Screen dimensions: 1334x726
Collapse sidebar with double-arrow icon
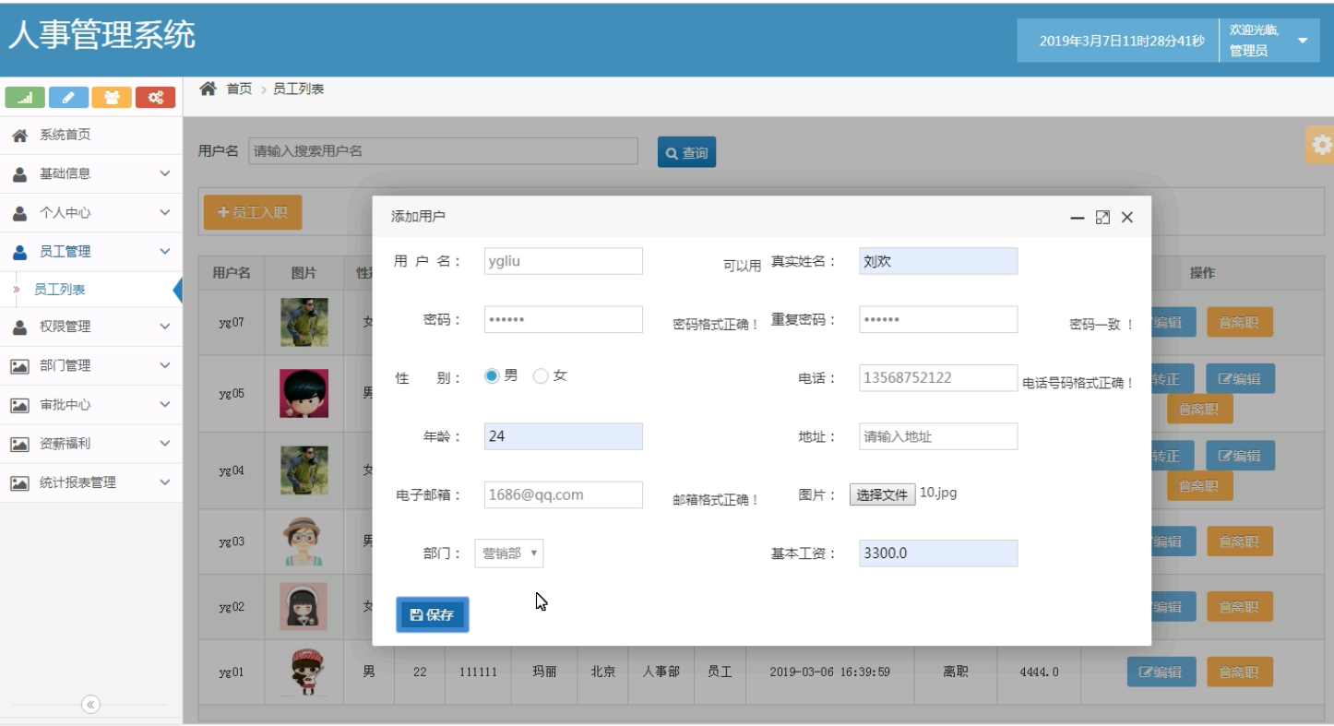click(90, 705)
